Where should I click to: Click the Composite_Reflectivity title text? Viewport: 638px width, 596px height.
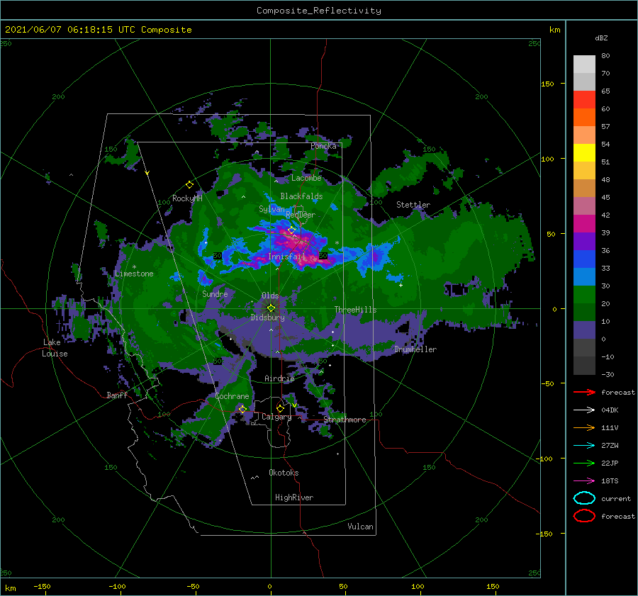[318, 11]
